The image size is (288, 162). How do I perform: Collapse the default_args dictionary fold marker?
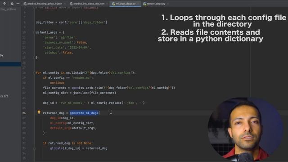point(34,32)
